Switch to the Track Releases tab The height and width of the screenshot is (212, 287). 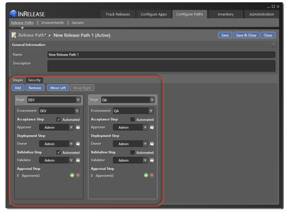[x=118, y=14]
